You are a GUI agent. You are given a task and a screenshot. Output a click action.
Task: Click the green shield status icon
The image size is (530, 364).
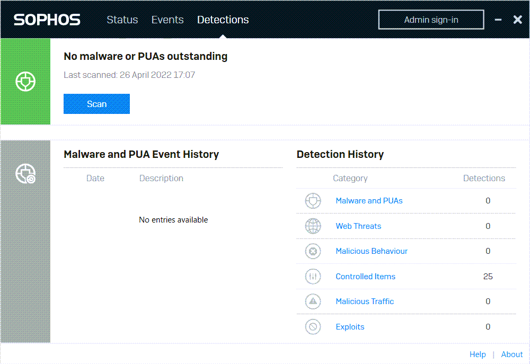coord(25,82)
